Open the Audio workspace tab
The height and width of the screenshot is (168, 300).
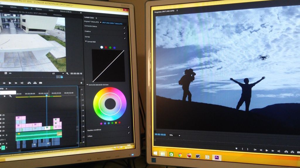(x=51, y=10)
